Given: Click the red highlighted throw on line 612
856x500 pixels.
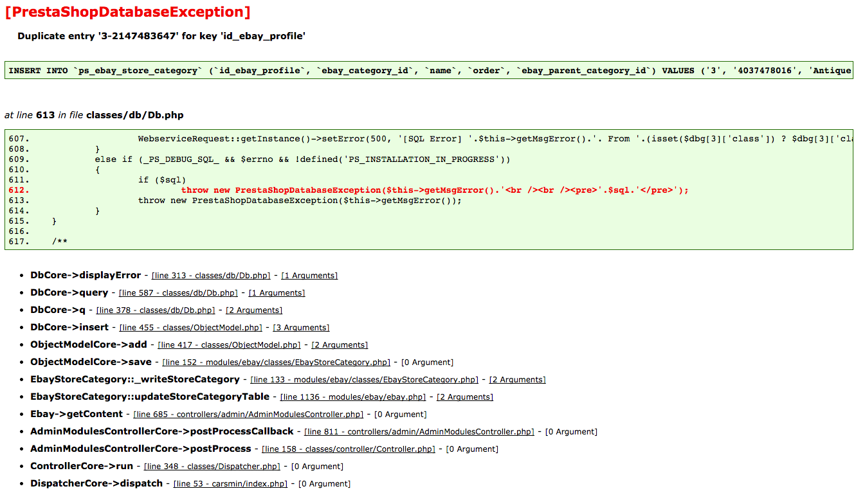Looking at the screenshot, I should (435, 190).
